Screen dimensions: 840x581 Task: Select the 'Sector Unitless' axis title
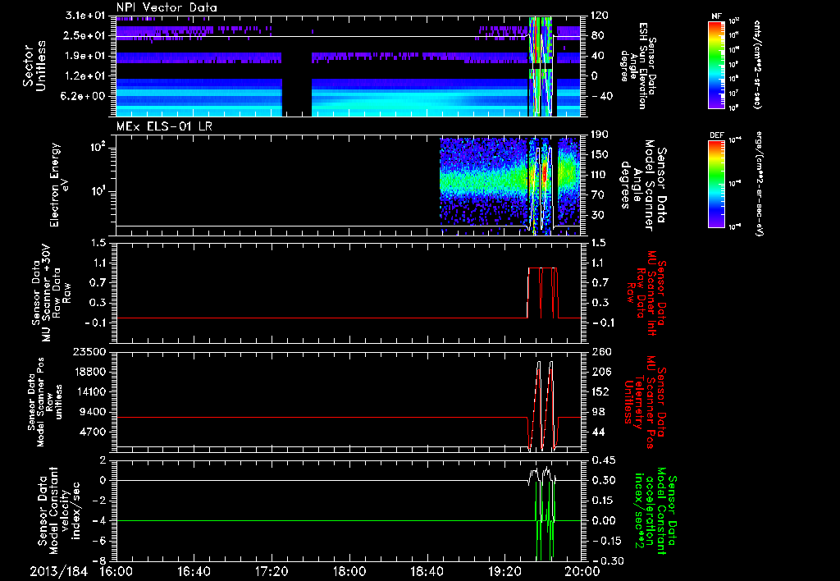tap(34, 66)
